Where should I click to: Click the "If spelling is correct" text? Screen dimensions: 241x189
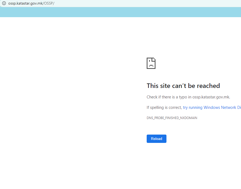point(164,108)
